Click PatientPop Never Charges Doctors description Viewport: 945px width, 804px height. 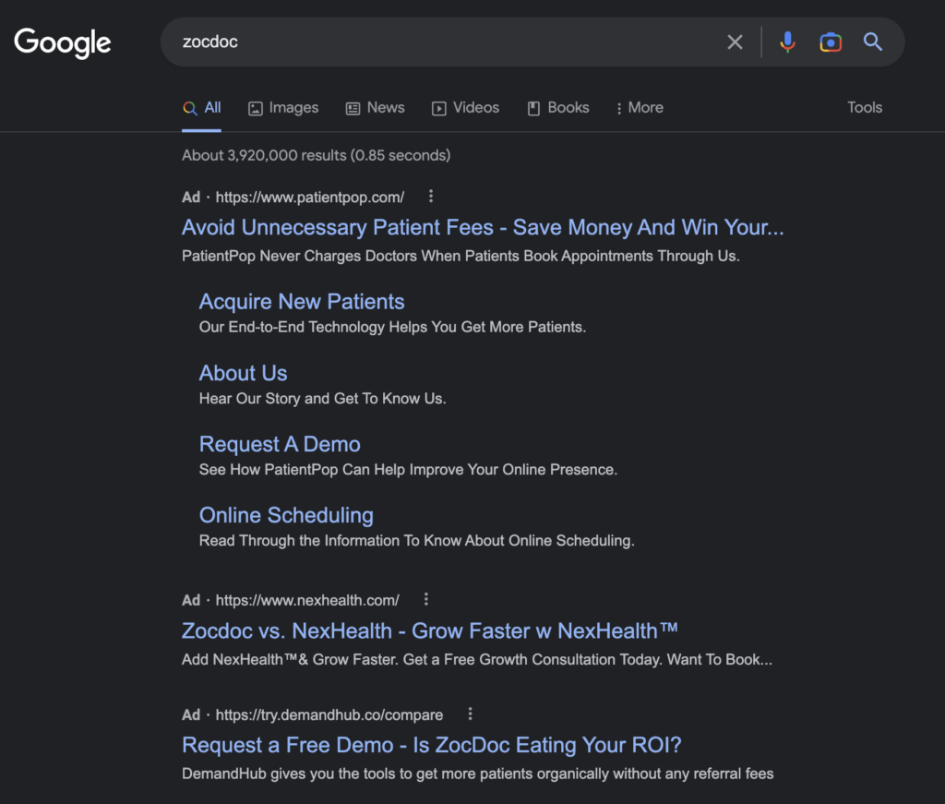pyautogui.click(x=461, y=256)
